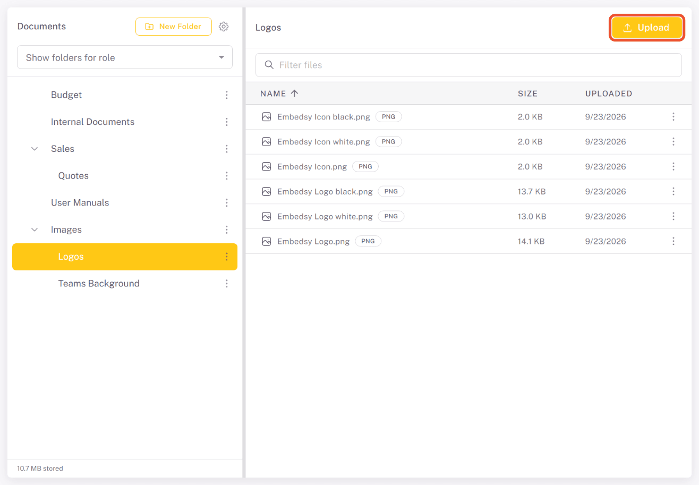The image size is (699, 485).
Task: Click the 14.1 KB size value
Action: pyautogui.click(x=531, y=241)
